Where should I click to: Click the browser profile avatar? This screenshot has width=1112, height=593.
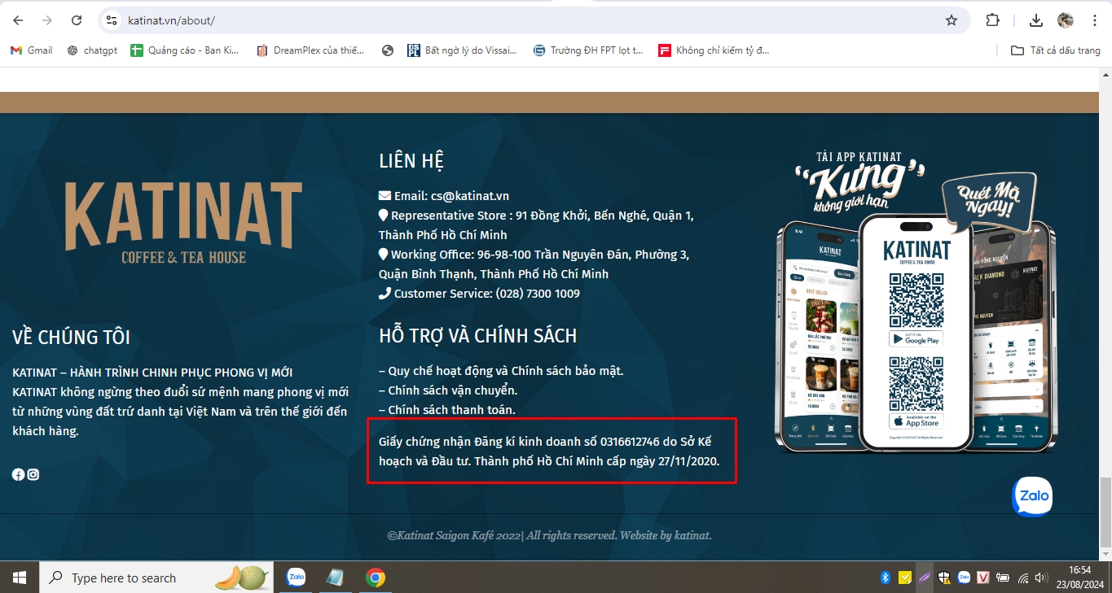pos(1066,20)
